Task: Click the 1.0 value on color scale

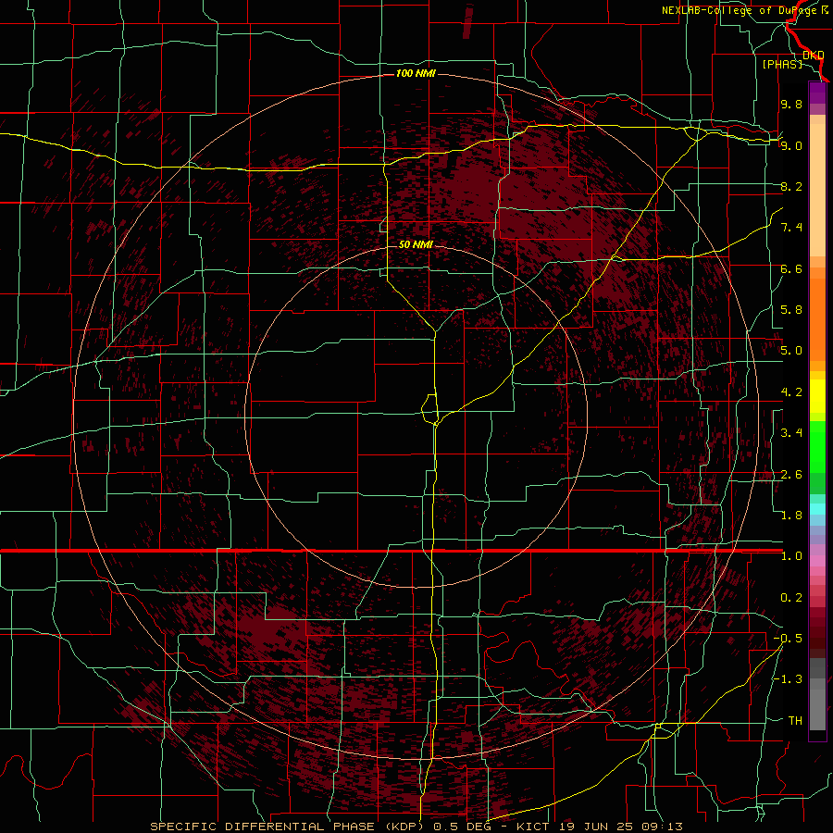Action: 791,556
